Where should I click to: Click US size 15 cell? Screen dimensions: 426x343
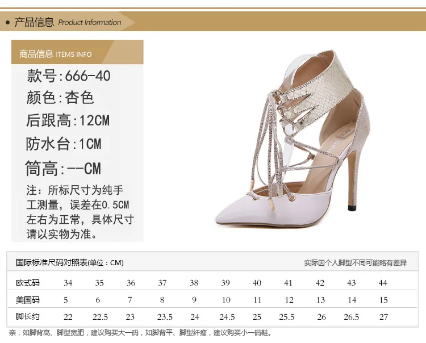pyautogui.click(x=383, y=300)
